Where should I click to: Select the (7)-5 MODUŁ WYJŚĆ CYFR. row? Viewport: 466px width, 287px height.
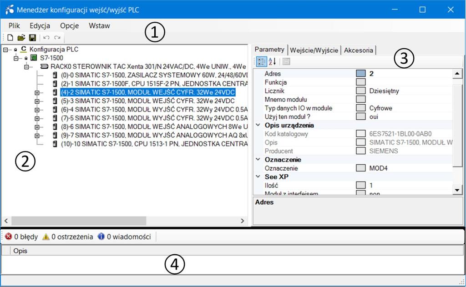(x=154, y=118)
